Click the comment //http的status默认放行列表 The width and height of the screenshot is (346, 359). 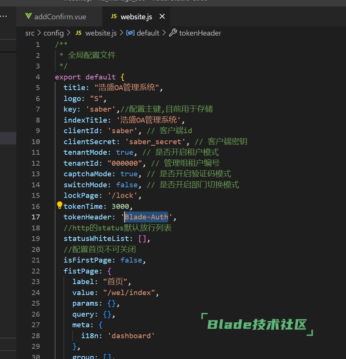[x=118, y=228]
